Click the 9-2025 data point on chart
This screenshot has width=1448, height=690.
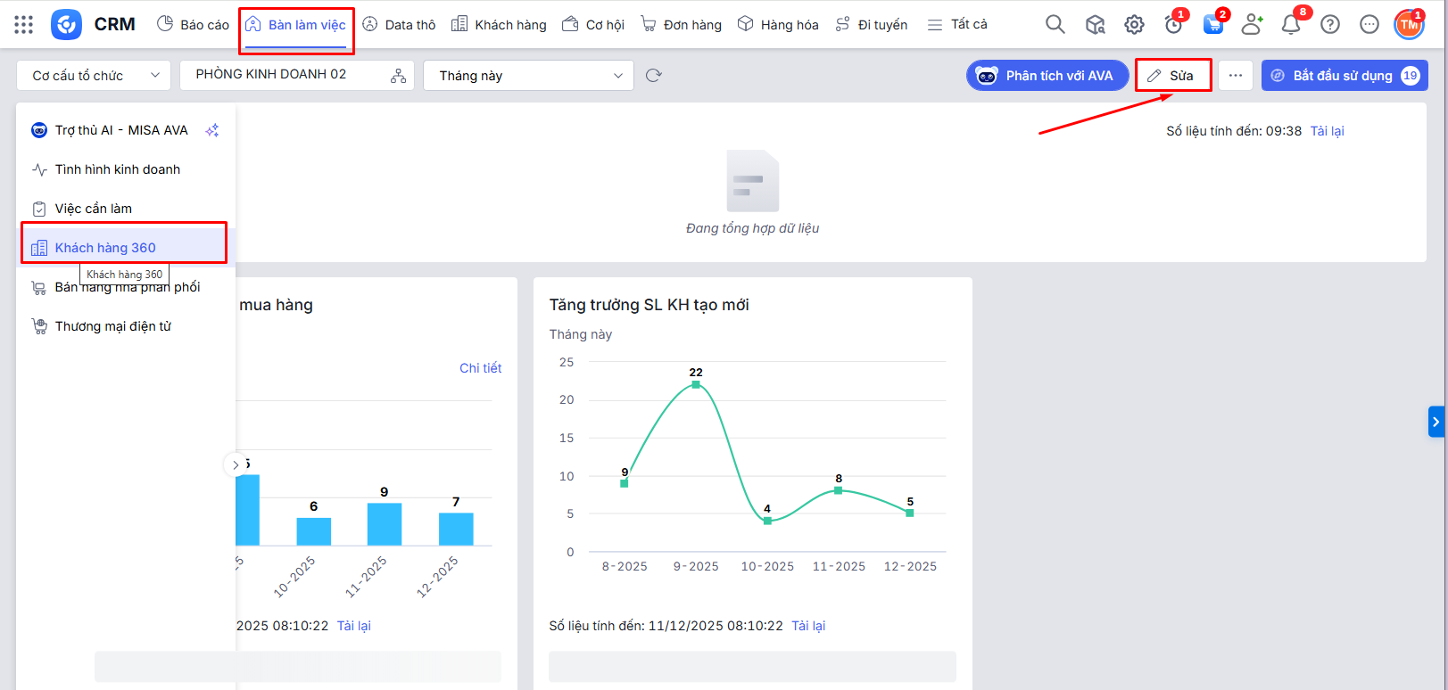696,384
